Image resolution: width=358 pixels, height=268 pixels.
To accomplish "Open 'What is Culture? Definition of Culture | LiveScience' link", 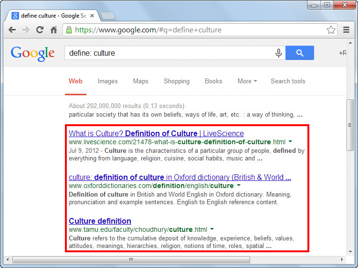I will (x=156, y=133).
